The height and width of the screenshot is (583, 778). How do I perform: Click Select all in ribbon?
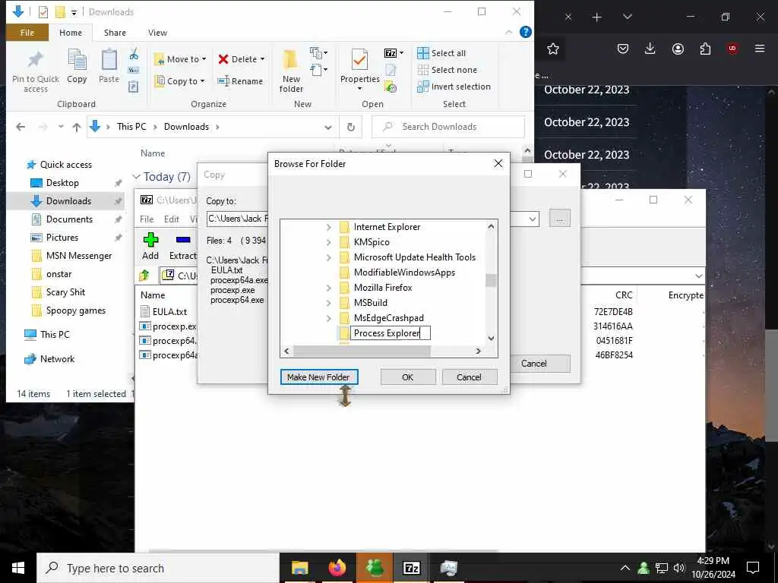coord(441,53)
